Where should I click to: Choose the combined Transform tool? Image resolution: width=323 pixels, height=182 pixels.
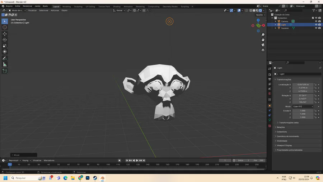tap(5, 52)
